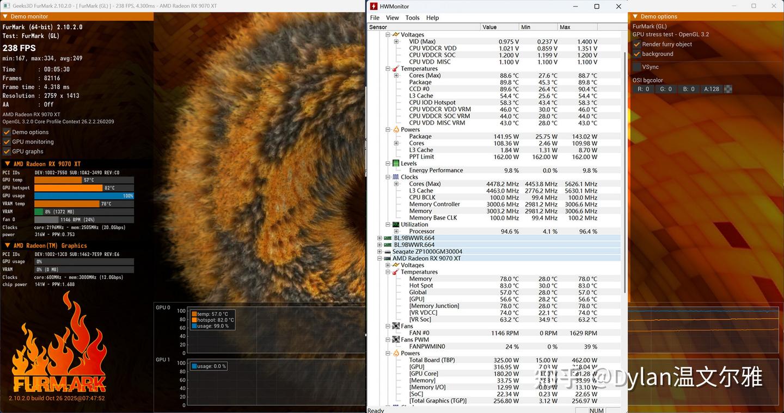Click the Sensor column header
The height and width of the screenshot is (413, 784).
coord(424,27)
